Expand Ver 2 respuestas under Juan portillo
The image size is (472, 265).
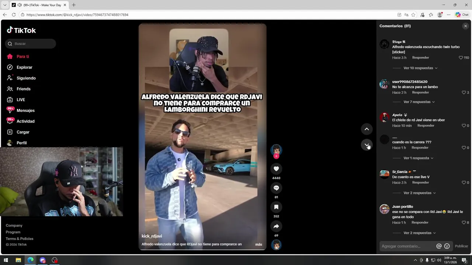tap(420, 233)
